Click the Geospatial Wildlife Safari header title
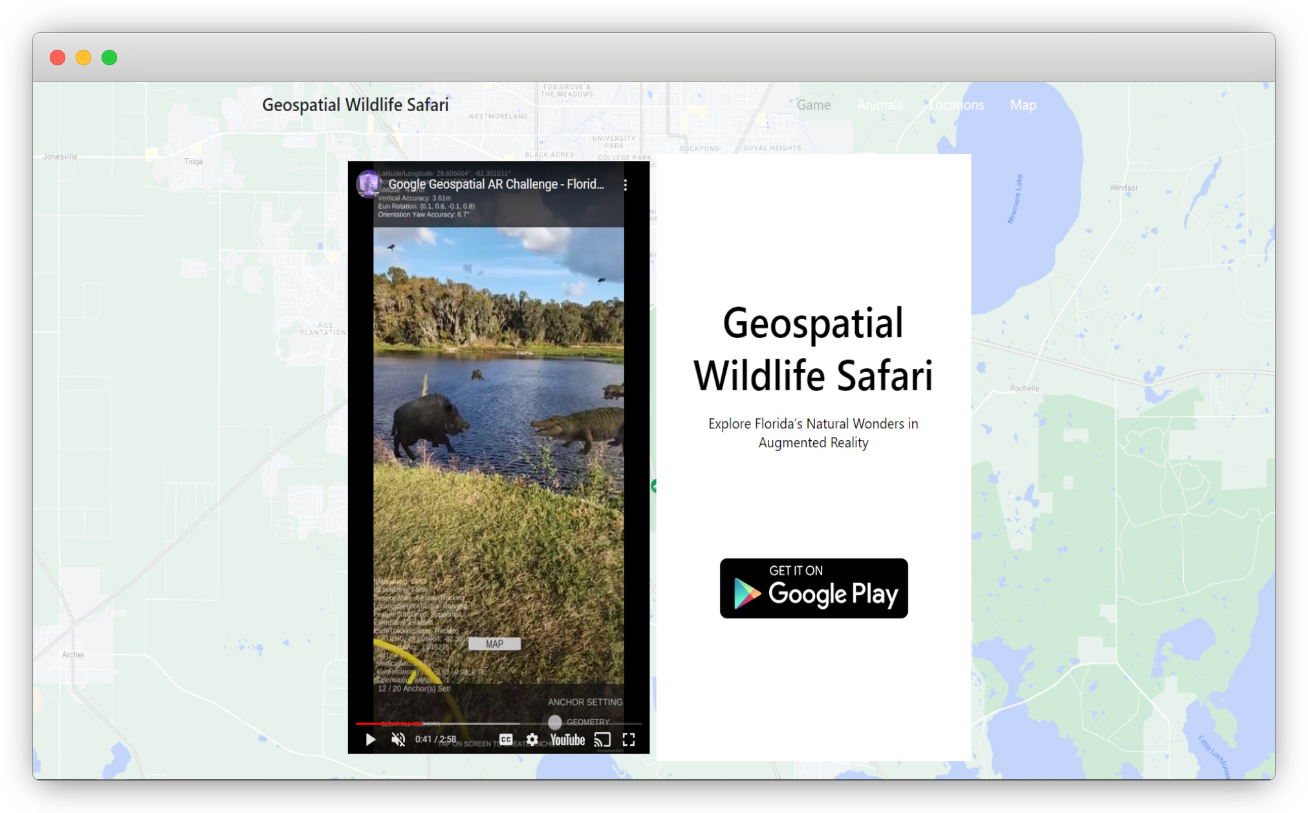This screenshot has height=813, width=1308. pyautogui.click(x=355, y=105)
